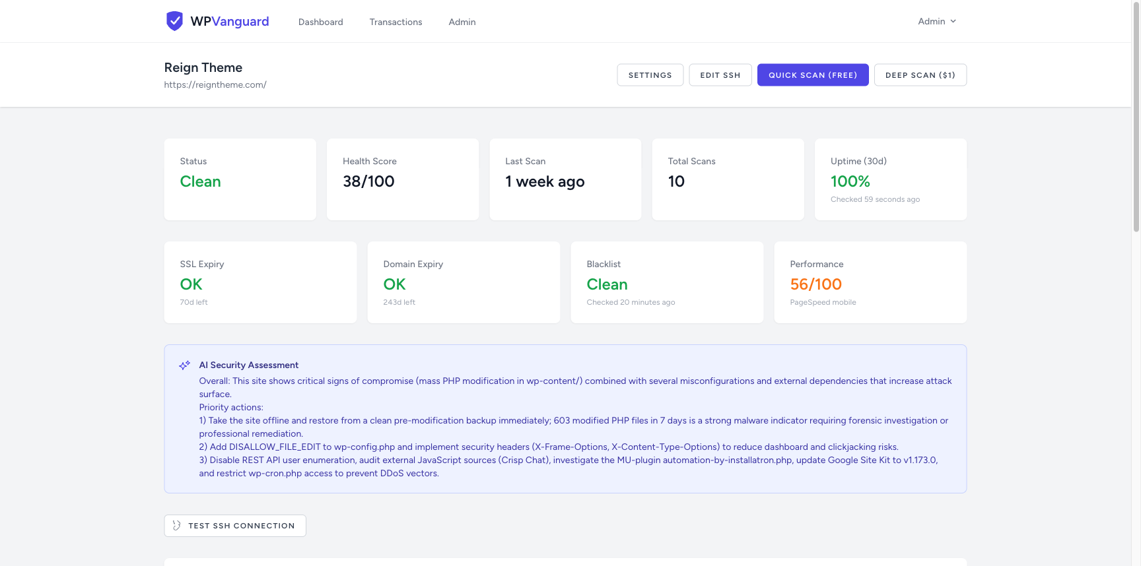This screenshot has width=1141, height=566.
Task: Click the 'Last Scan' label
Action: [x=526, y=161]
